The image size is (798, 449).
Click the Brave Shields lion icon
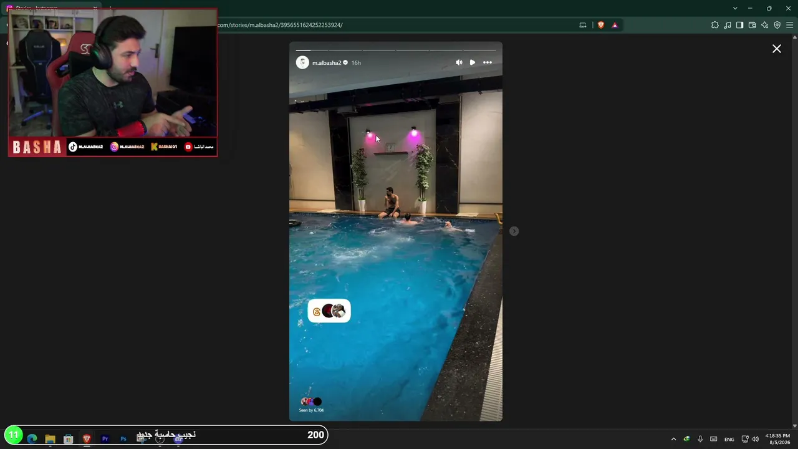point(601,25)
